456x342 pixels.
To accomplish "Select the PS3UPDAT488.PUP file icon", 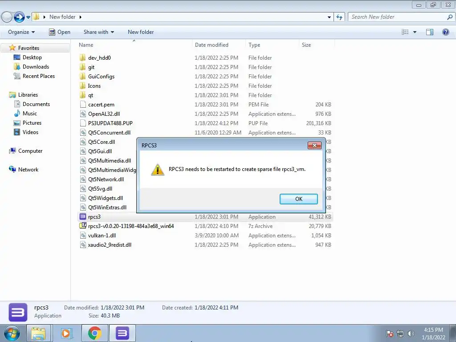I will (83, 123).
